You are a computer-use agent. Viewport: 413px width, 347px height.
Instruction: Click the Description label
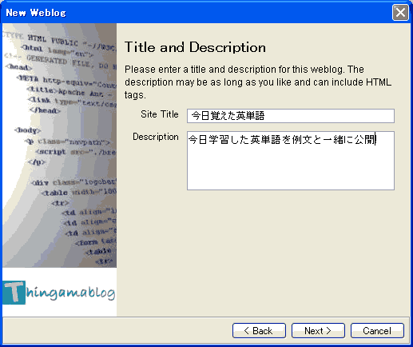point(156,137)
